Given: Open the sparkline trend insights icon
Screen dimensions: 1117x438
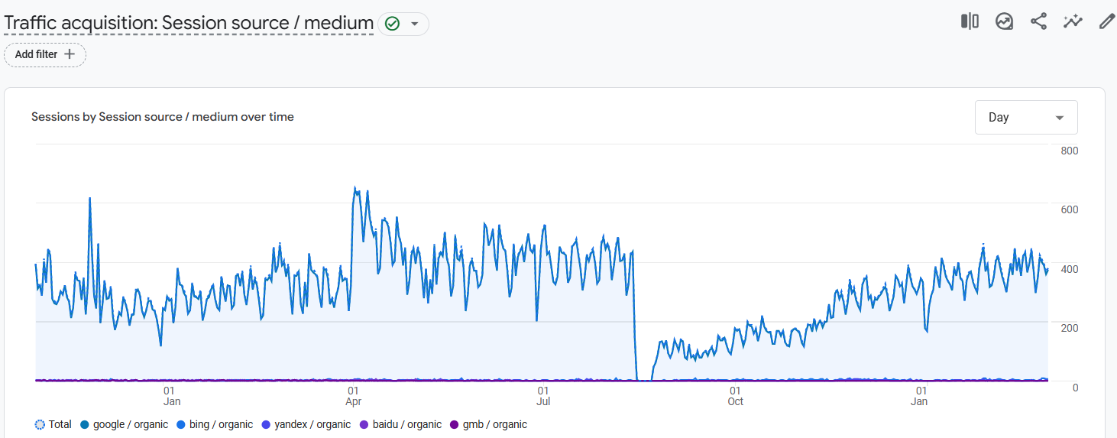Looking at the screenshot, I should coord(1073,21).
